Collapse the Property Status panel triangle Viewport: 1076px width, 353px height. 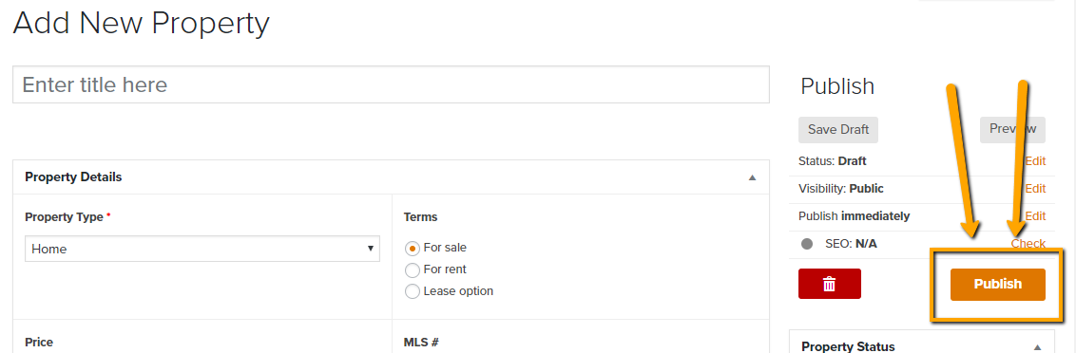1038,346
